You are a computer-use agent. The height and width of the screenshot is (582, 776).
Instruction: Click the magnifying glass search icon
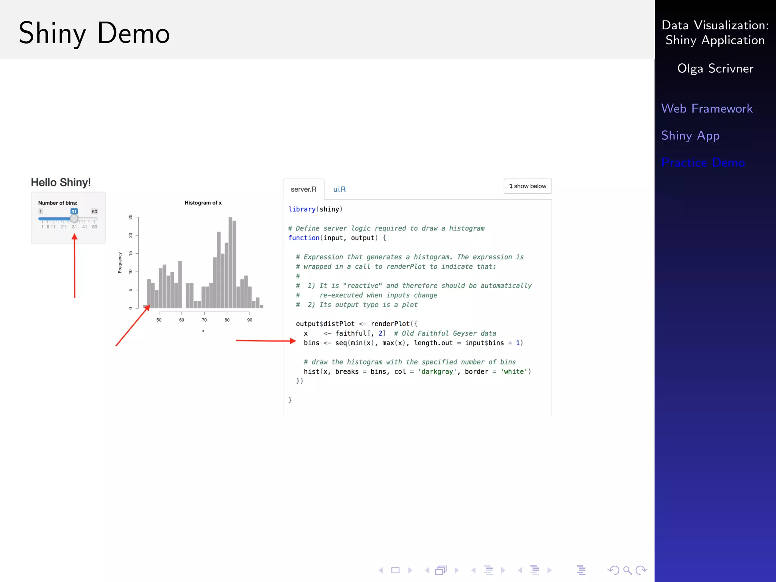627,570
